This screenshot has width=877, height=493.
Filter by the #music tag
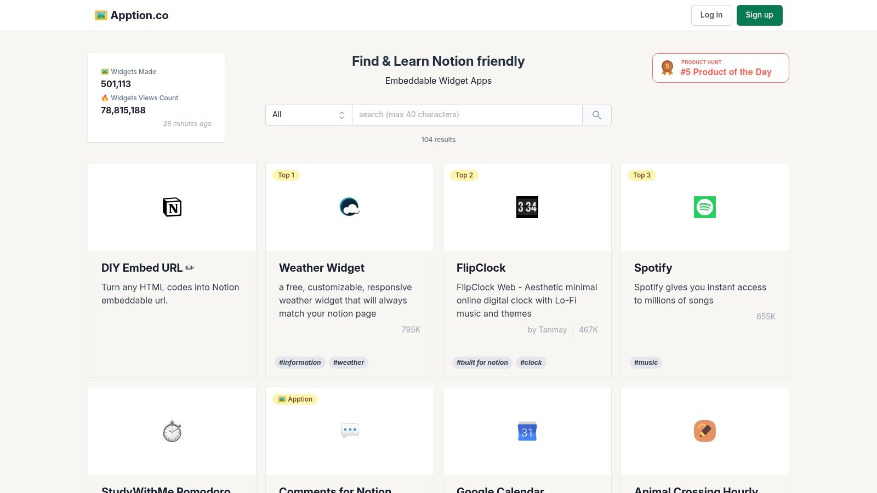[x=646, y=363]
